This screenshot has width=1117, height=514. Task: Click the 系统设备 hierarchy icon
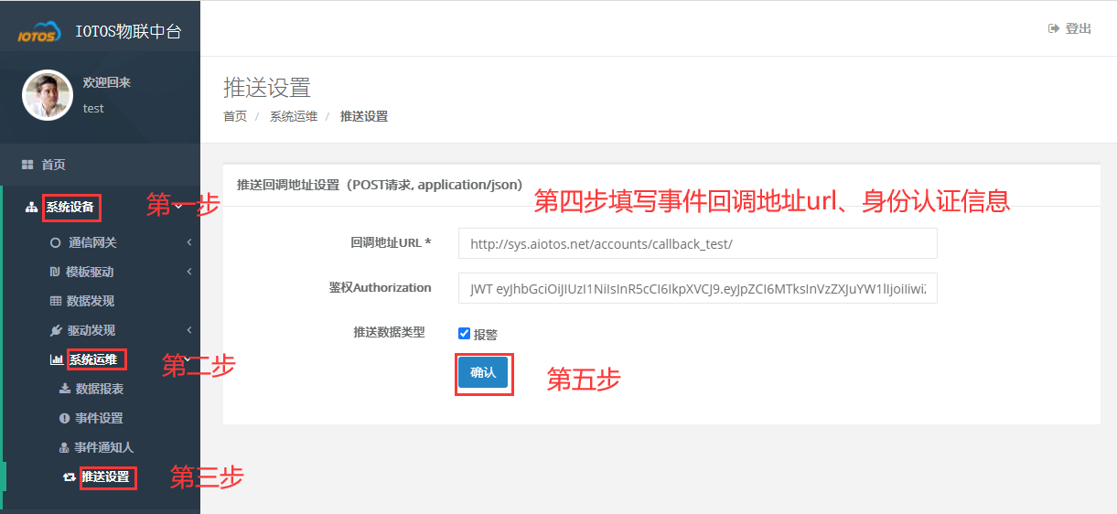[31, 208]
